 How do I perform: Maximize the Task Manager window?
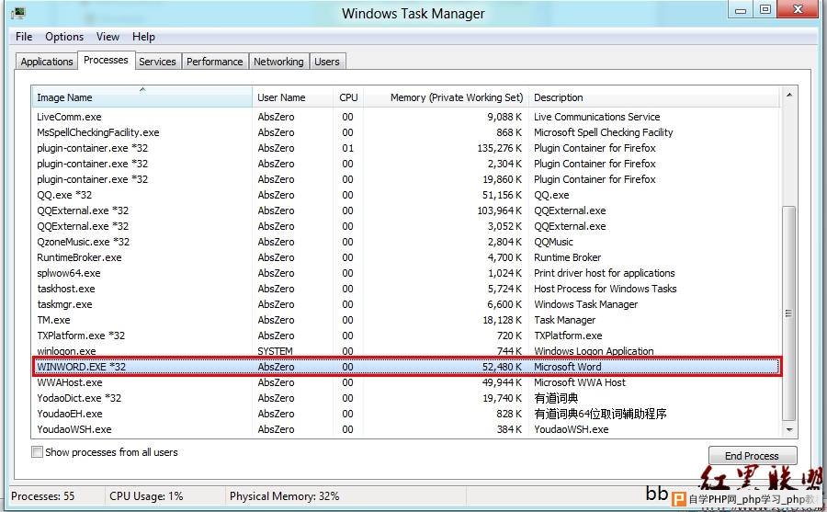click(x=765, y=9)
